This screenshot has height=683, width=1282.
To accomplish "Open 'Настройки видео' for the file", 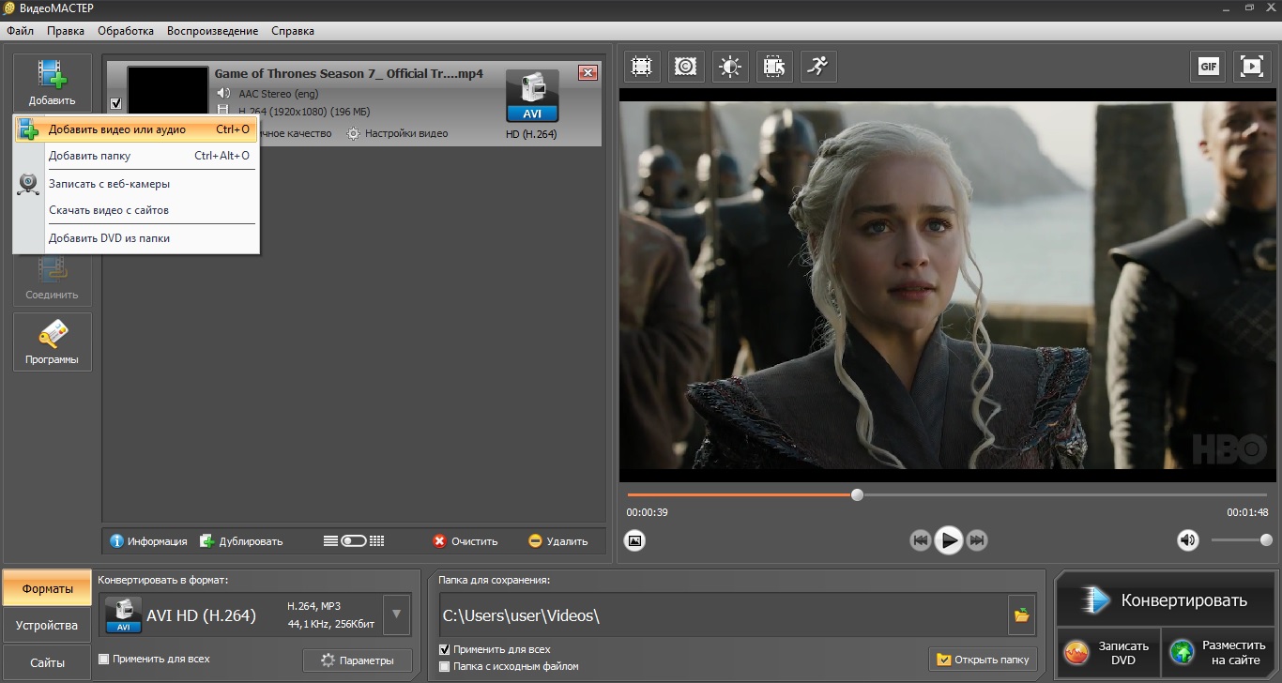I will click(x=397, y=133).
